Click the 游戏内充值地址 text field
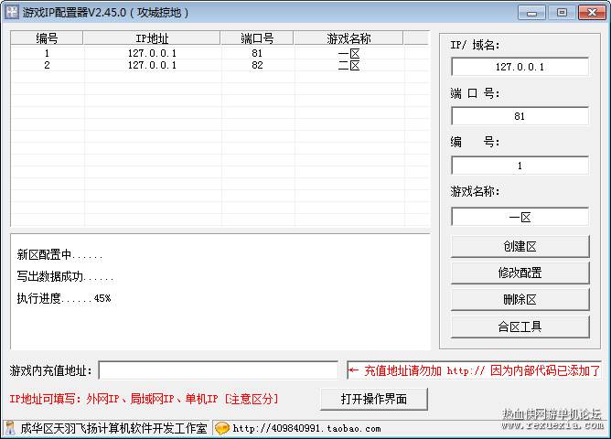611x439 pixels. (x=219, y=370)
